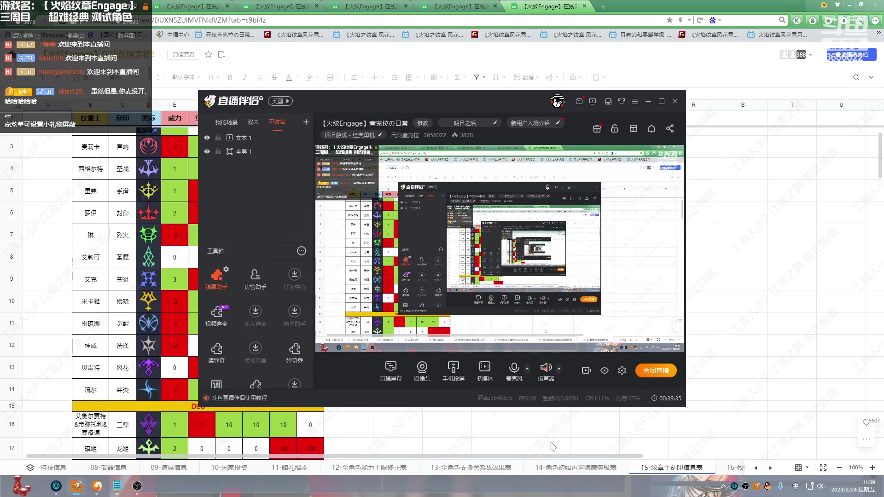Open 房管助手 room manager assistant
This screenshot has height=497, width=884.
(x=255, y=278)
